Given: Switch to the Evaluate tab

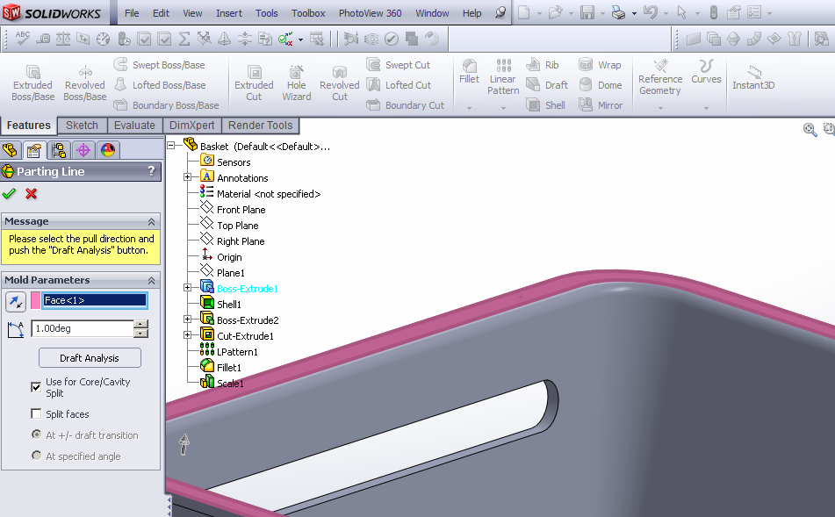Looking at the screenshot, I should 134,126.
